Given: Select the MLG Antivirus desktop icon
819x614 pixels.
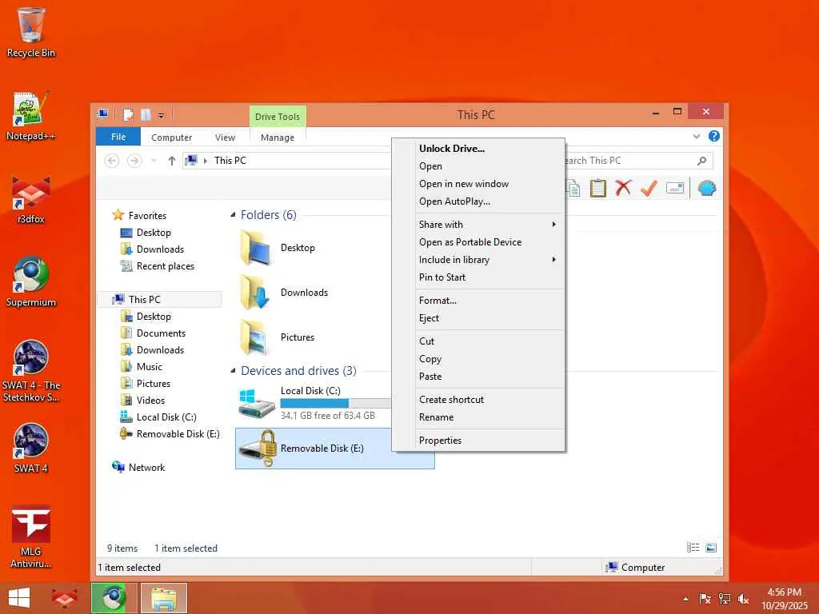Looking at the screenshot, I should pyautogui.click(x=31, y=536).
